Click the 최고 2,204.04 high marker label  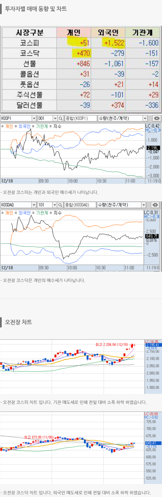click(x=111, y=345)
